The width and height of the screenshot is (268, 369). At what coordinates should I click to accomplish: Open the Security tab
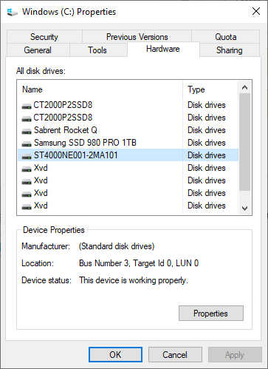tap(44, 37)
